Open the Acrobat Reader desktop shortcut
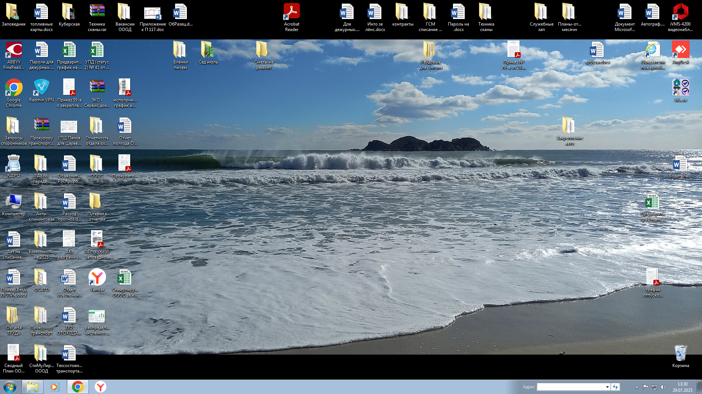This screenshot has width=702, height=394. [x=291, y=12]
